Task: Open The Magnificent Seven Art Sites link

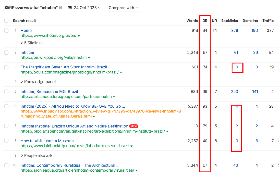Action: (x=64, y=67)
